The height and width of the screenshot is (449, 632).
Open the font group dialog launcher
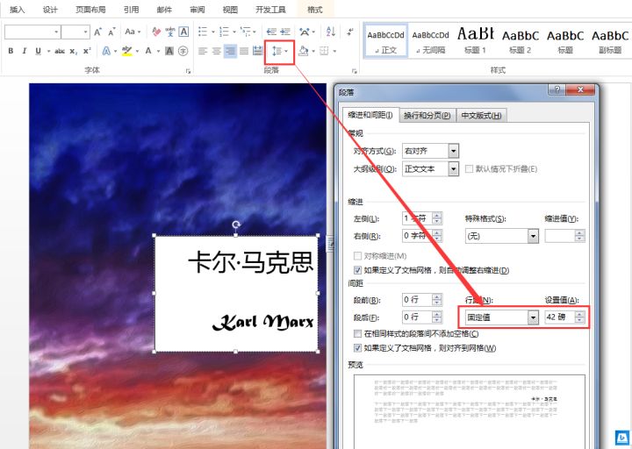pyautogui.click(x=188, y=71)
